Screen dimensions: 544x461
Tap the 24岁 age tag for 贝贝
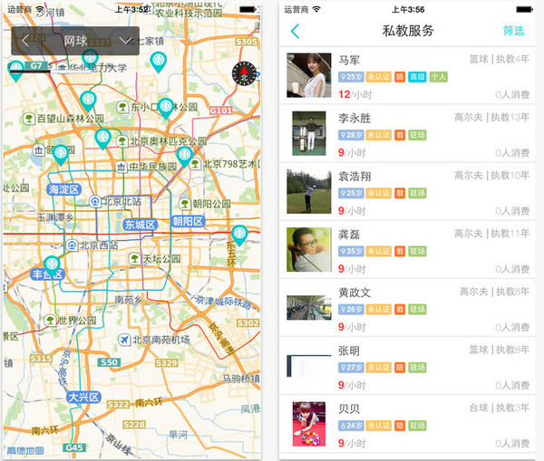tap(351, 426)
